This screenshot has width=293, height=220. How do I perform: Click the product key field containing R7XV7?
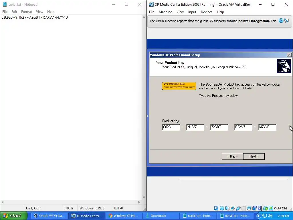click(243, 127)
